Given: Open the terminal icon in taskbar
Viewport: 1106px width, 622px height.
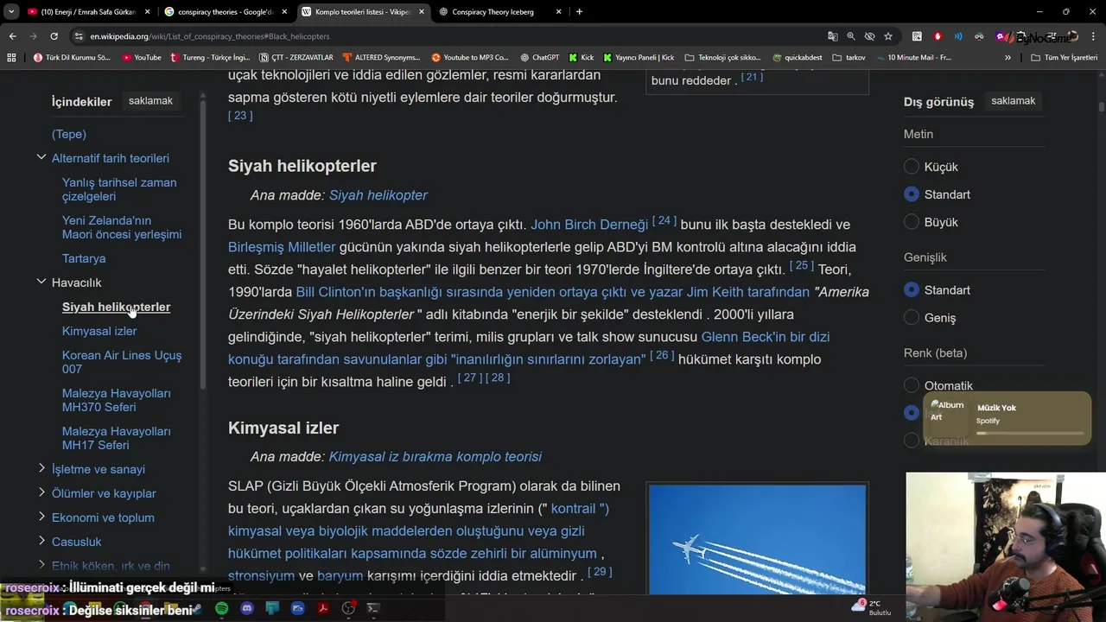Looking at the screenshot, I should pos(373,608).
